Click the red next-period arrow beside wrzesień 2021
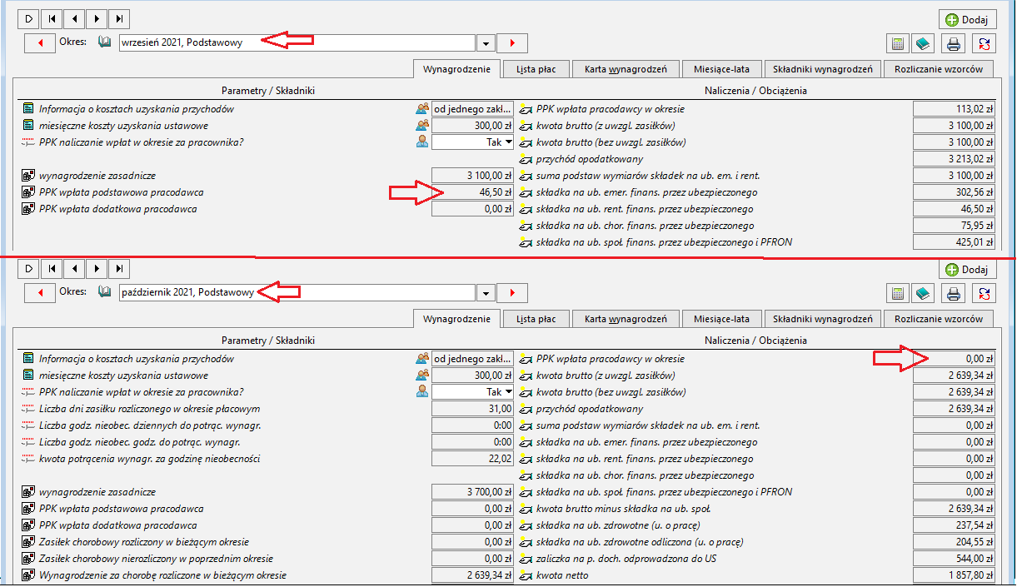1017x587 pixels. coord(512,42)
